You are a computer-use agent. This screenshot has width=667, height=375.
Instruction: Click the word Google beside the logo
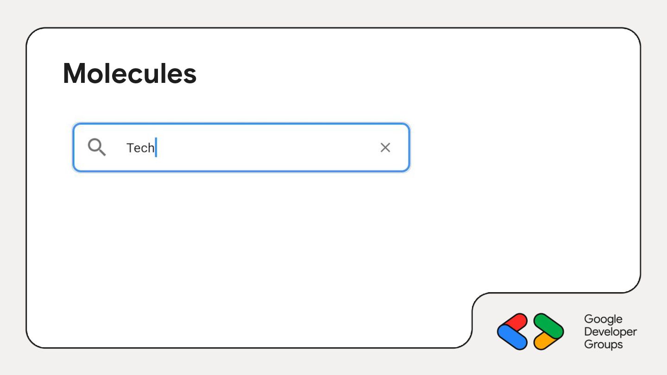coord(603,319)
